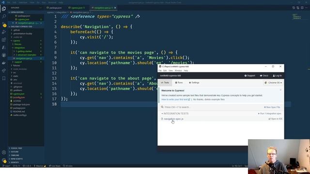
Task: Click Live Share in the status bar
Action: (55, 166)
